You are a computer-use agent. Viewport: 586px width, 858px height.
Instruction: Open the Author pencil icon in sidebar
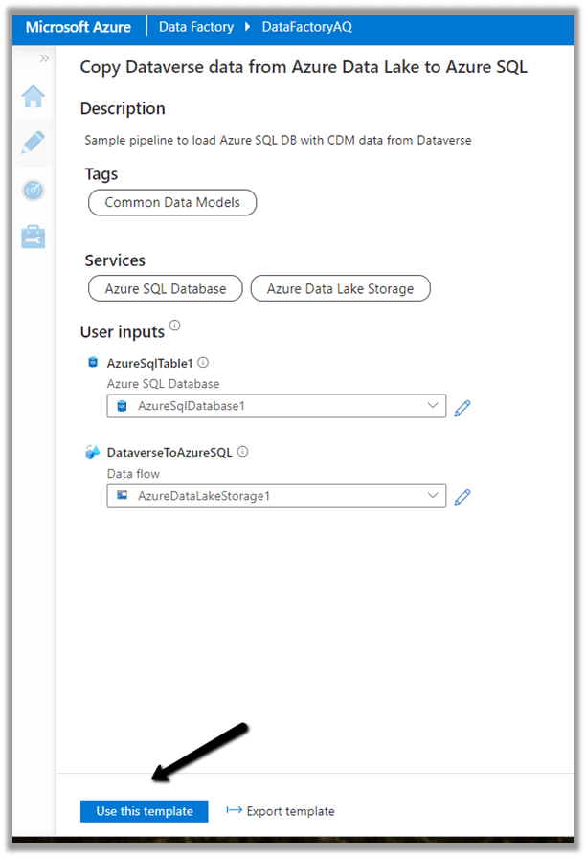pos(33,143)
